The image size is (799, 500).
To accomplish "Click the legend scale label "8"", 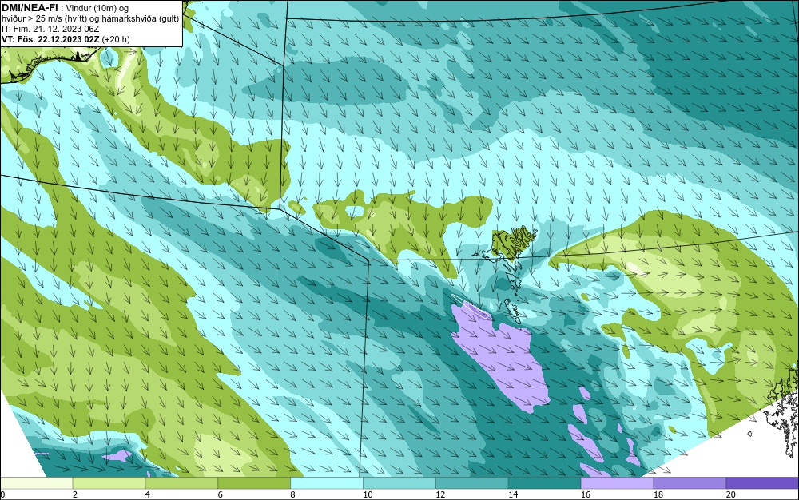I will (293, 494).
